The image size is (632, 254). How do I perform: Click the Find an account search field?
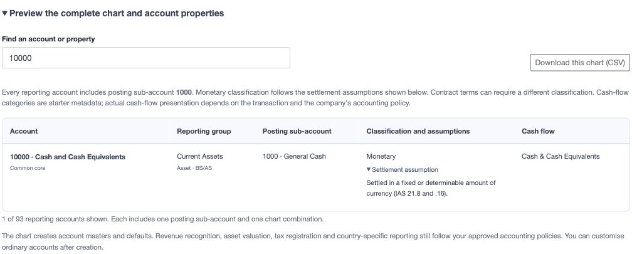[x=146, y=58]
